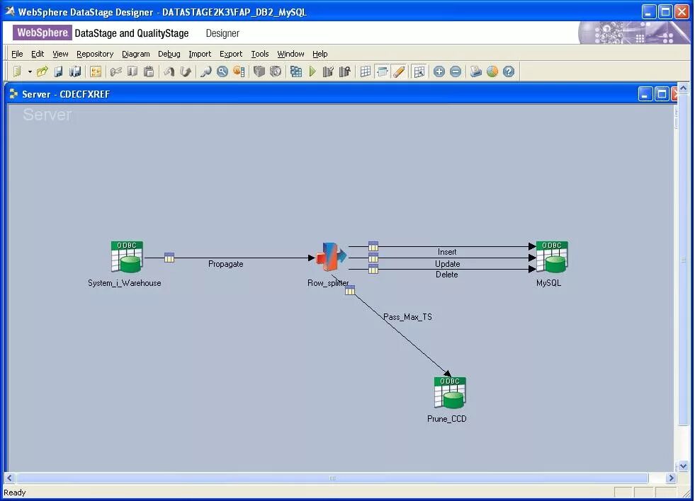695x501 pixels.
Task: Select the Copy toolbar icon
Action: click(x=132, y=71)
